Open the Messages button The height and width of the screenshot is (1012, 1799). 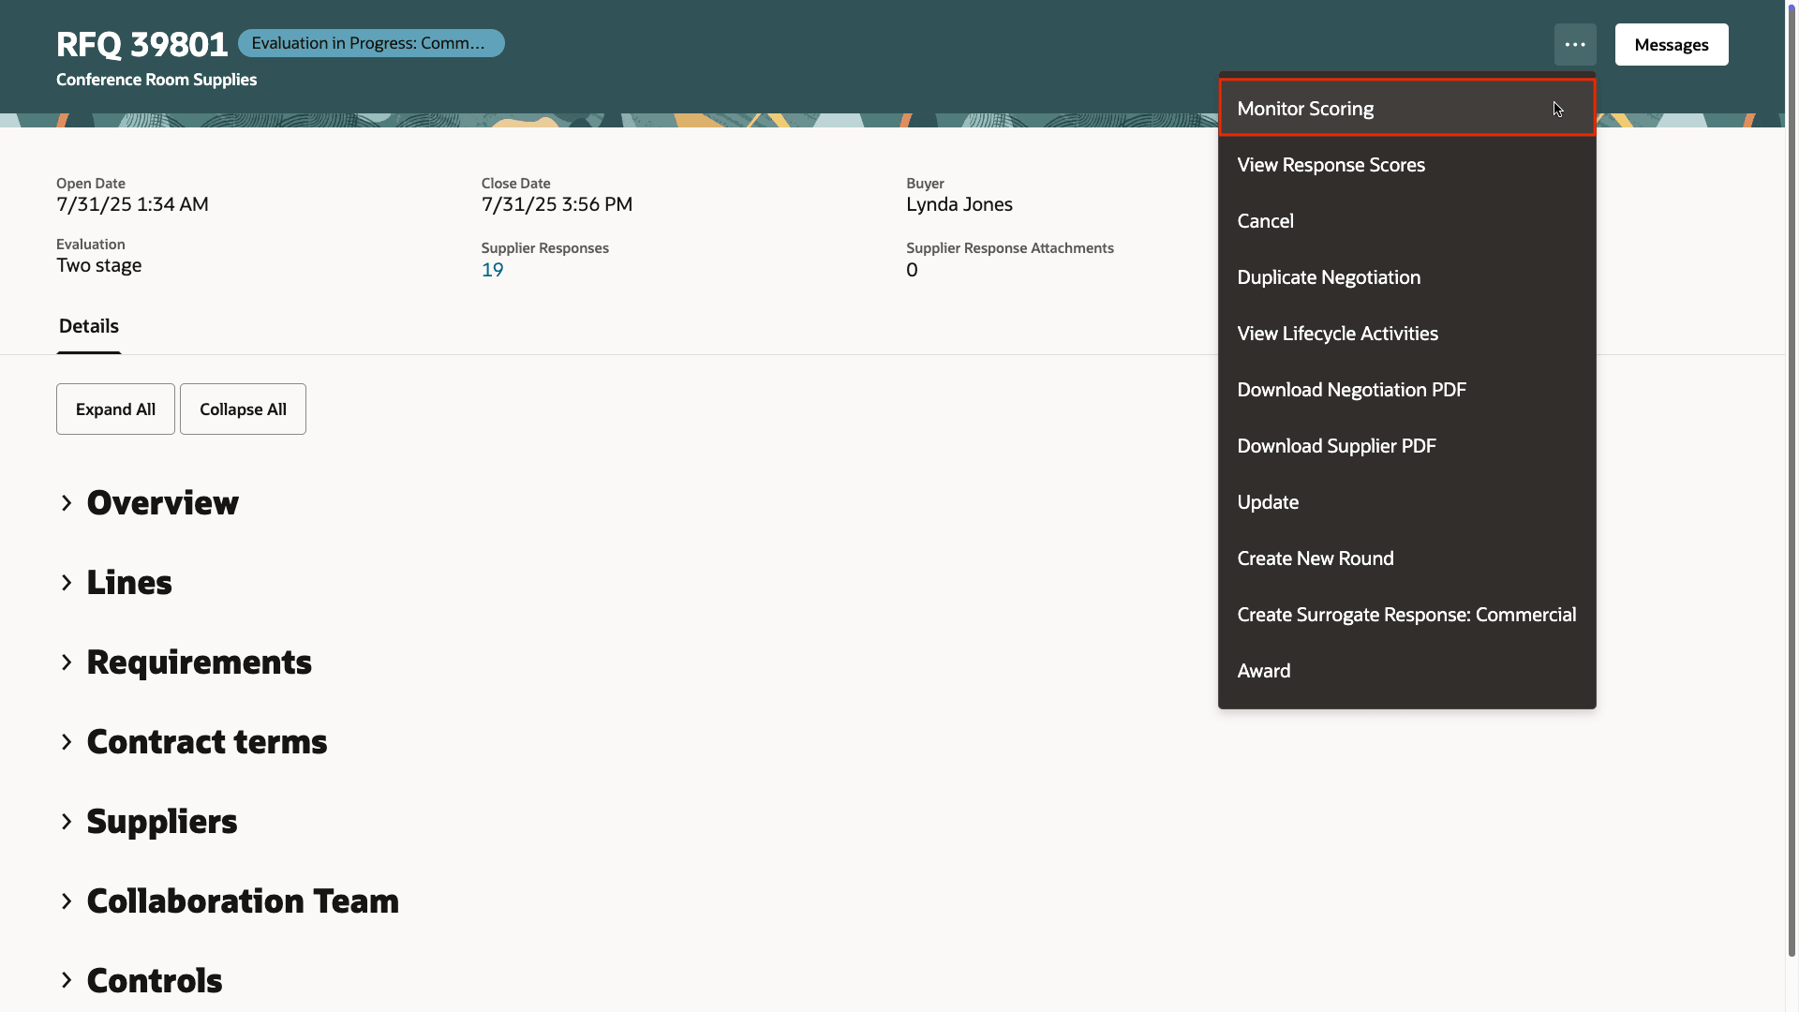(x=1671, y=45)
